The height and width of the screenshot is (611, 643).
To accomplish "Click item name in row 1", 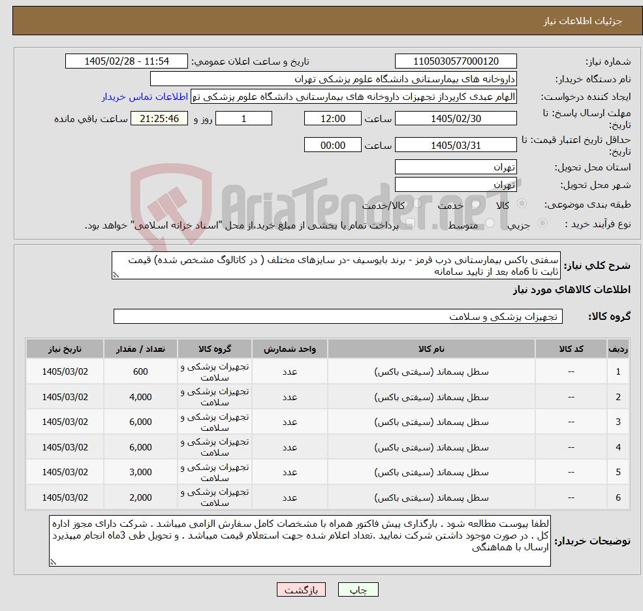I will [431, 371].
